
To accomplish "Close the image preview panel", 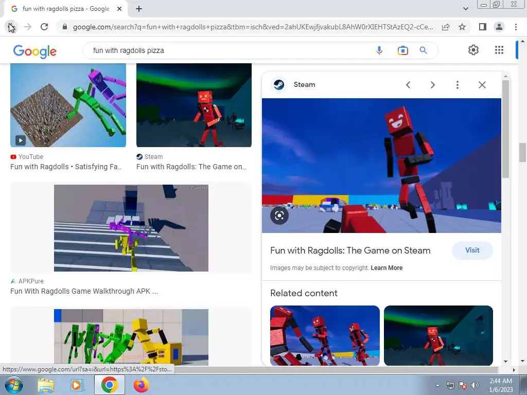I will [x=482, y=85].
